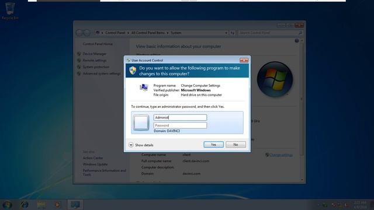Open Device Manager in System window
The image size is (374, 210).
(x=95, y=54)
